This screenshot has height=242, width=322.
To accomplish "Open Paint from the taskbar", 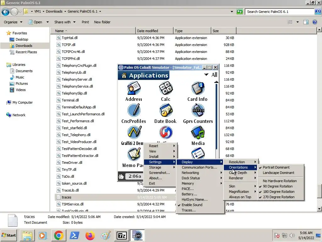I will pyautogui.click(x=106, y=235).
